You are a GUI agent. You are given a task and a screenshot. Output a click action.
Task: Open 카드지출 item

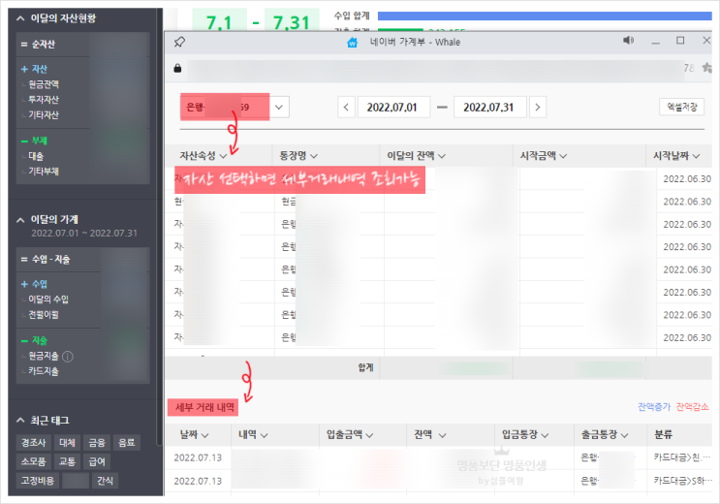(44, 371)
